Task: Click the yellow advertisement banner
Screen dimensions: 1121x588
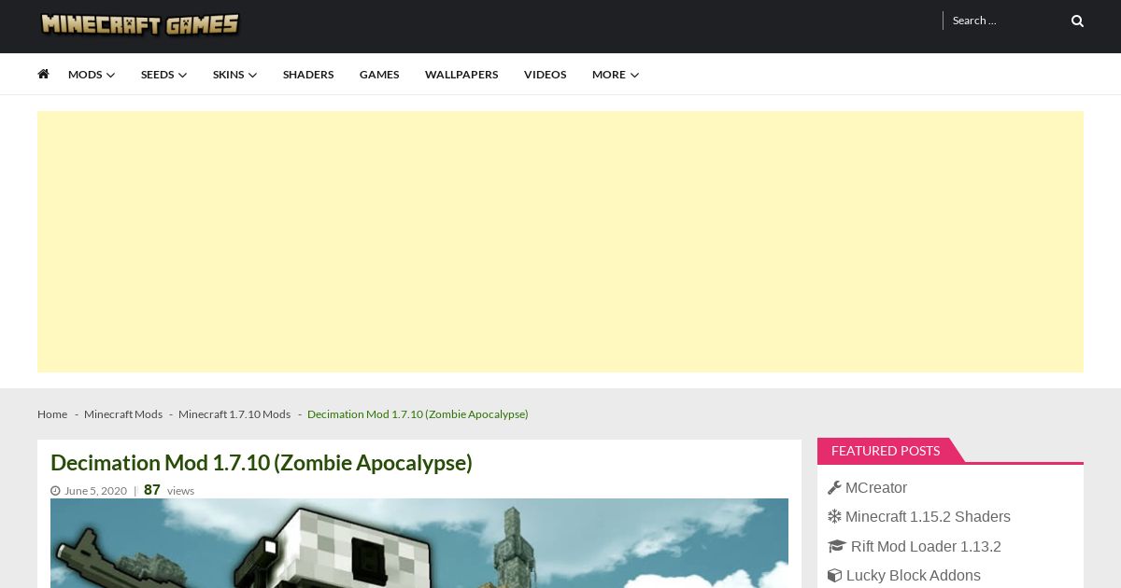Action: 560,242
